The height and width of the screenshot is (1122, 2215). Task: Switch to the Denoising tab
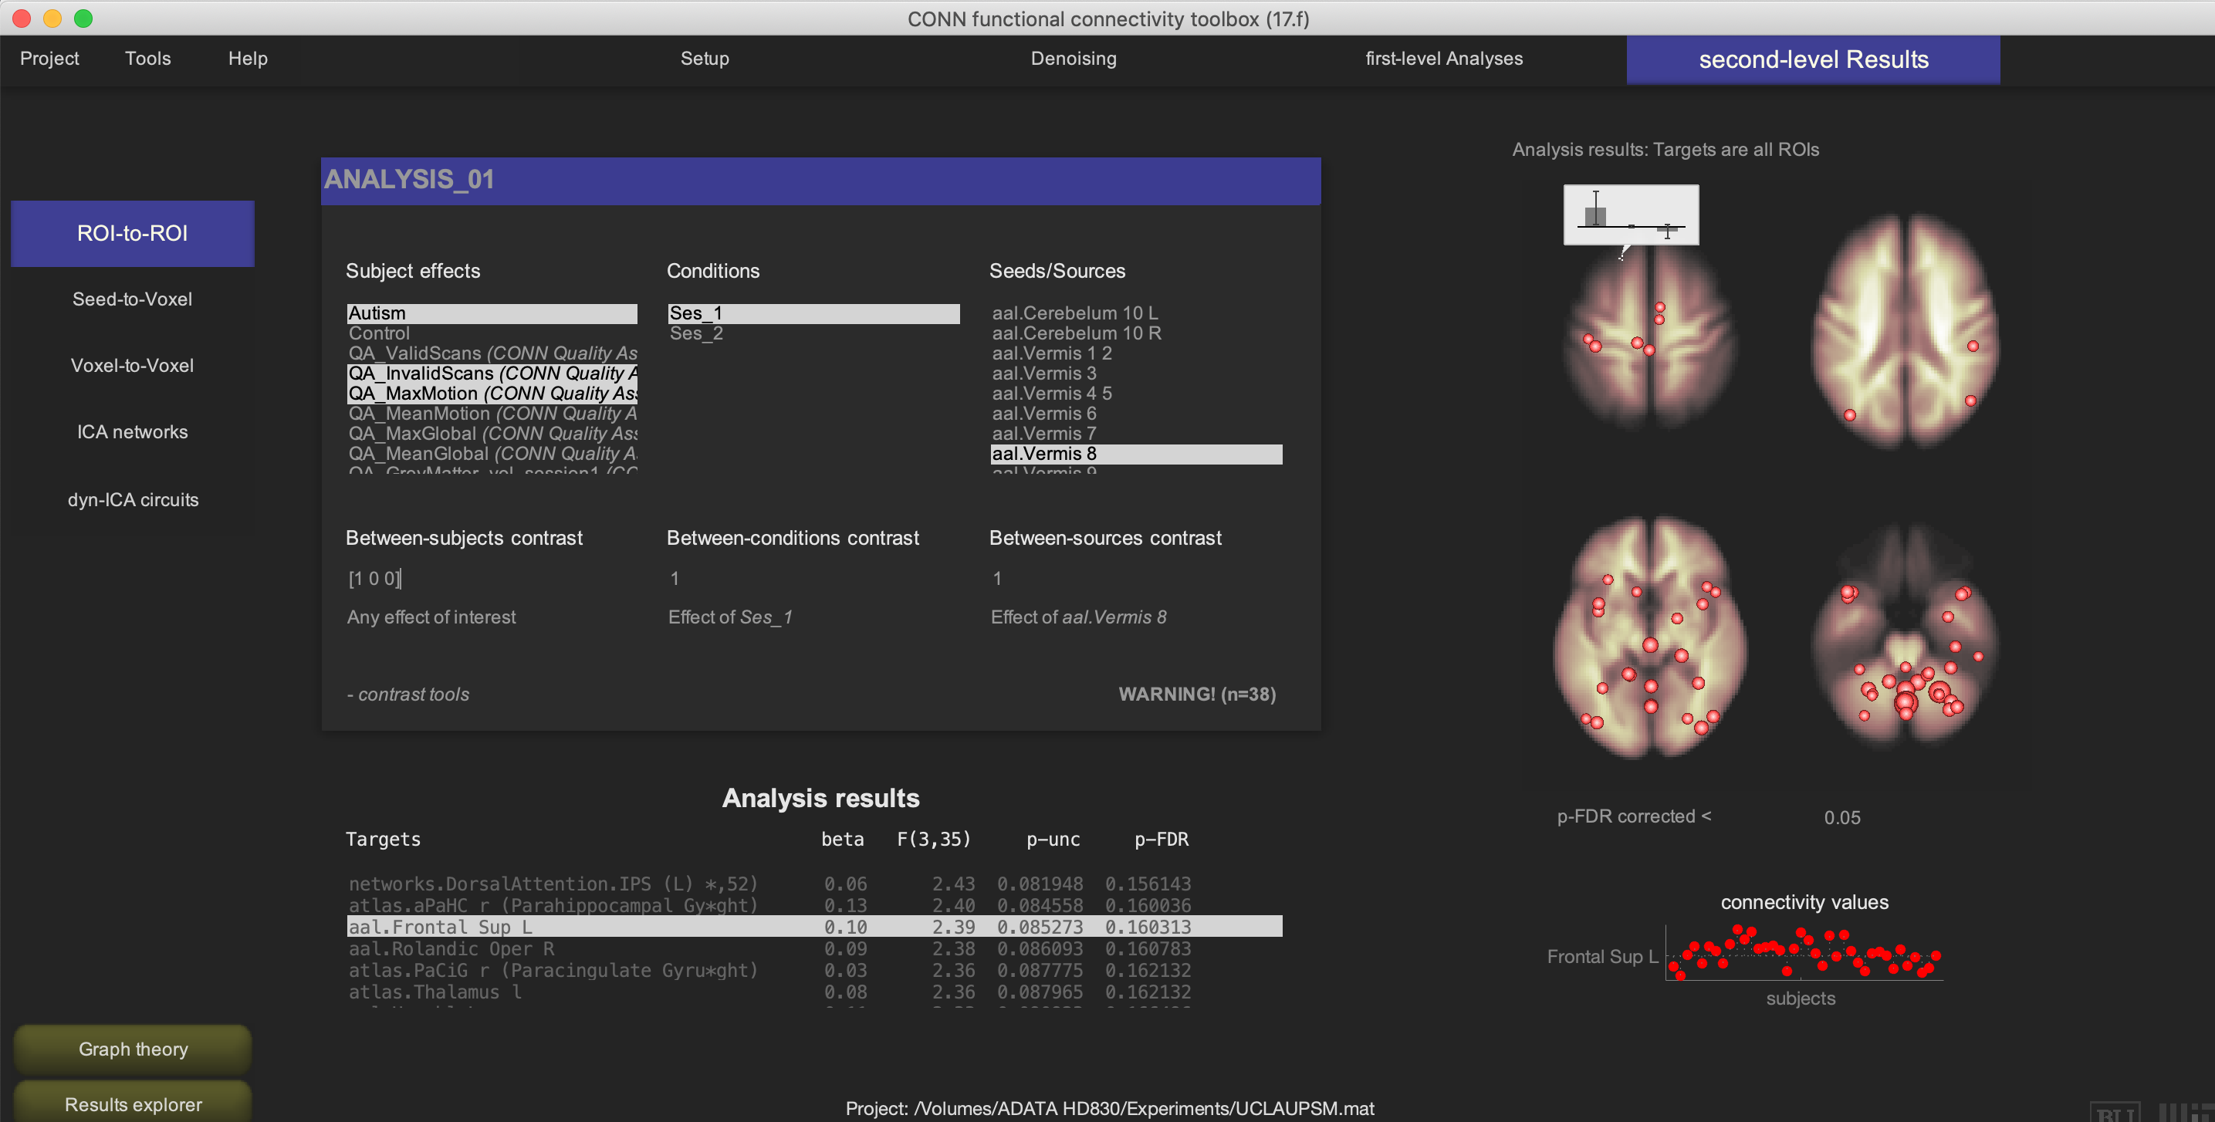pos(1073,59)
